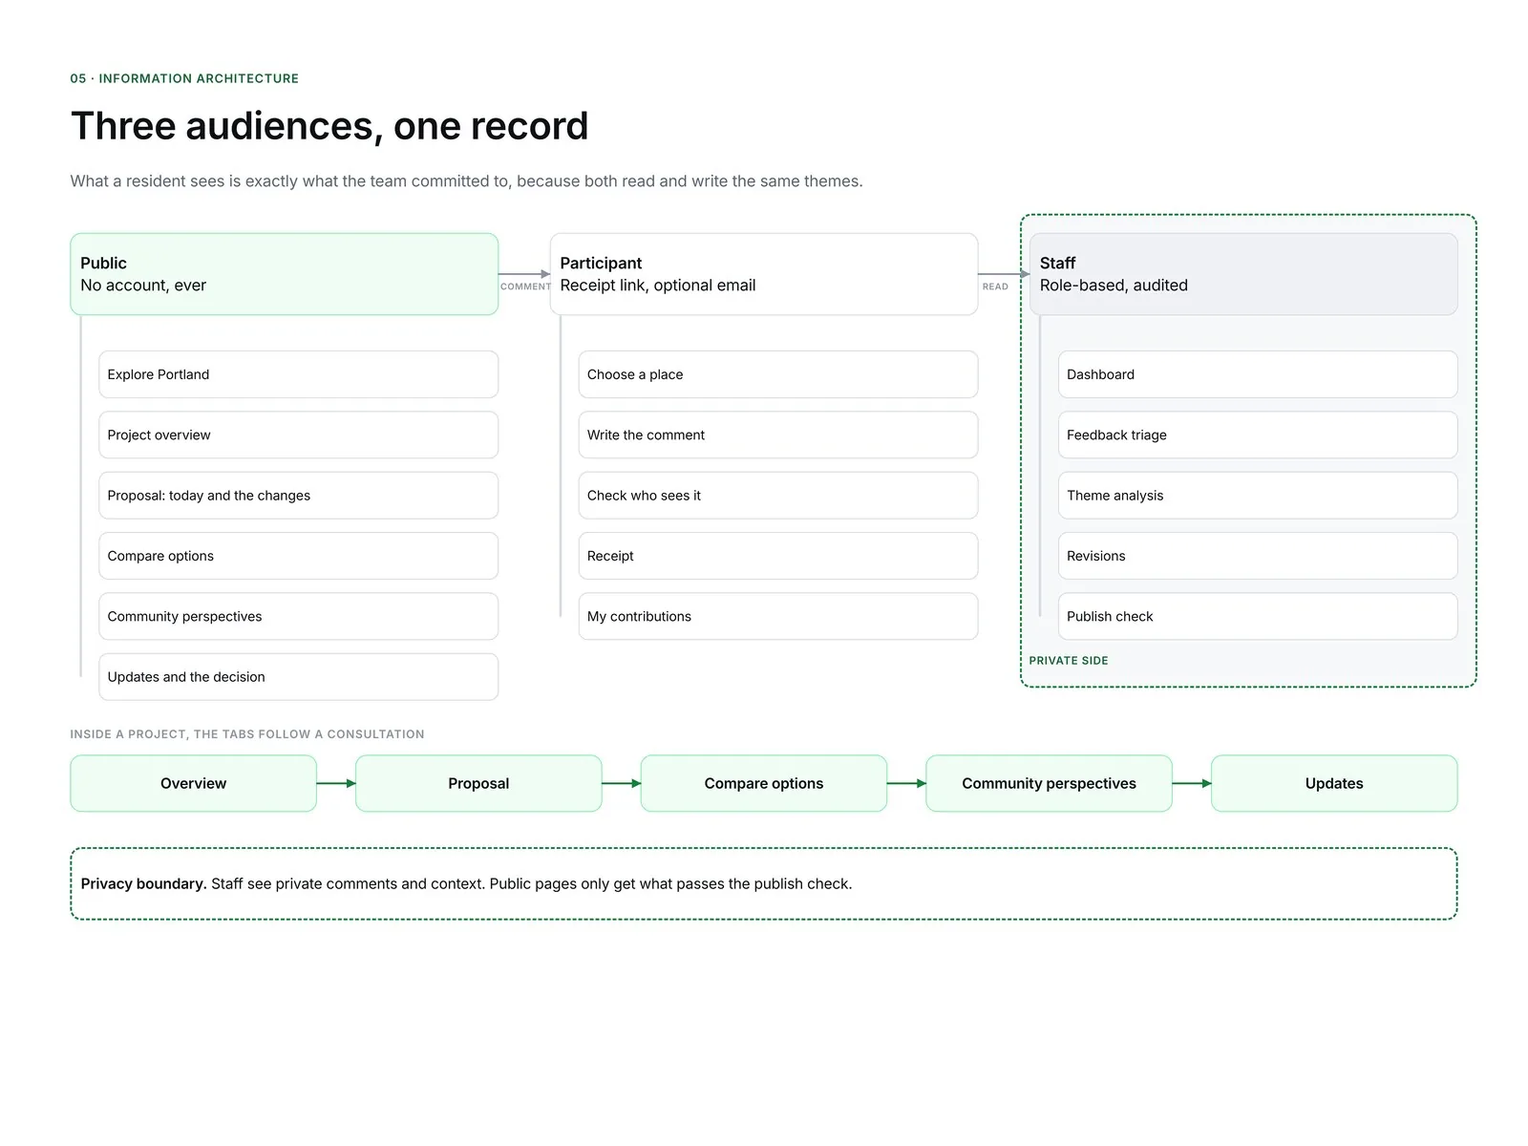1528x1146 pixels.
Task: Switch to the Updates tab box
Action: point(1334,783)
